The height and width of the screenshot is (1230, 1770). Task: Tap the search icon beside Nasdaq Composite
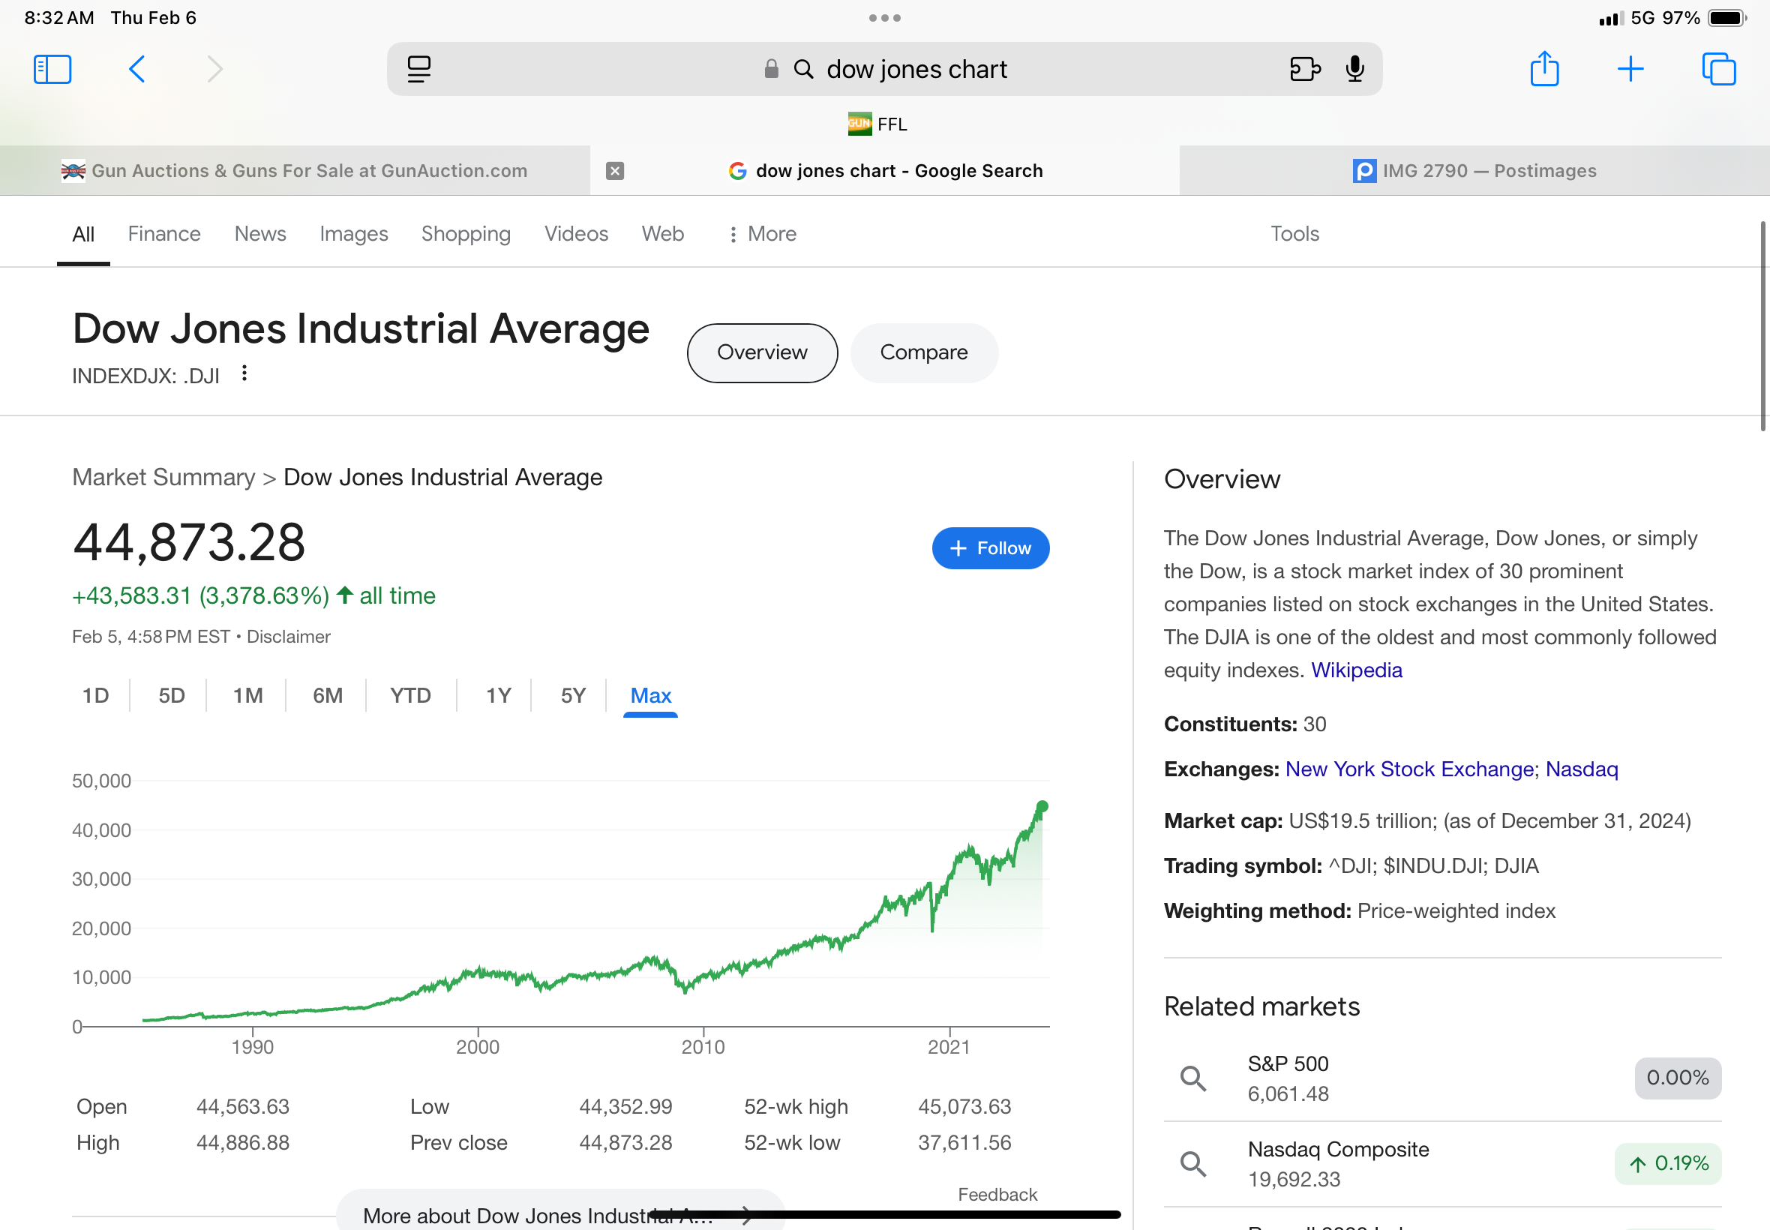[x=1192, y=1164]
